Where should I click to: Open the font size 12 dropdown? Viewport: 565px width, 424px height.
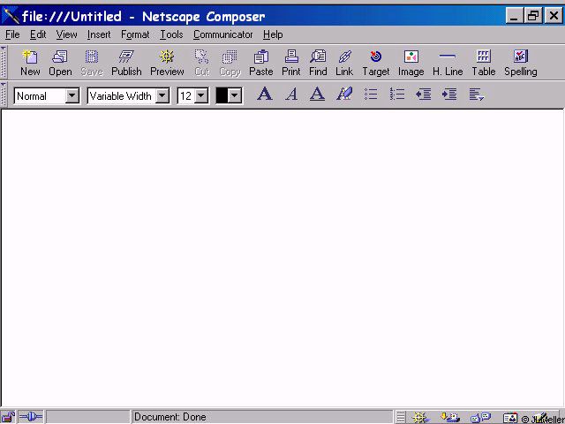pyautogui.click(x=201, y=96)
